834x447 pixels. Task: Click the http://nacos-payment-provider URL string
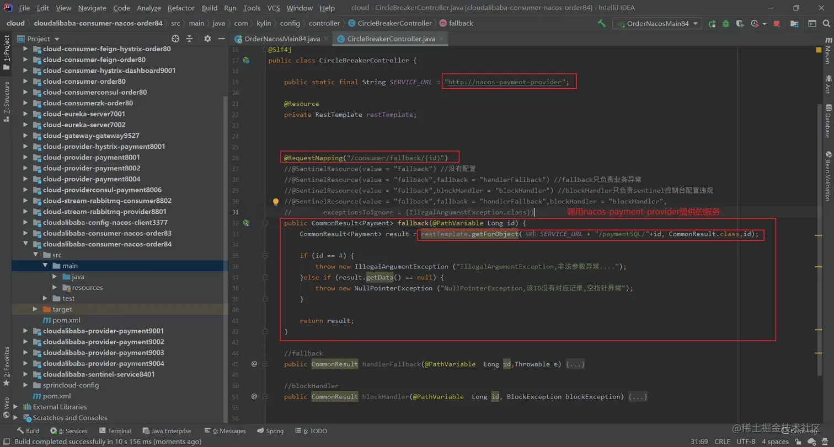point(505,82)
